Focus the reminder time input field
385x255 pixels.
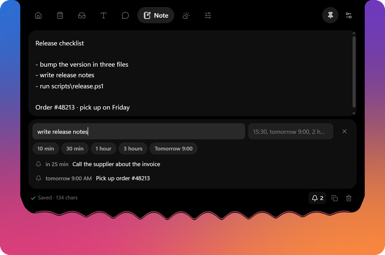(291, 131)
